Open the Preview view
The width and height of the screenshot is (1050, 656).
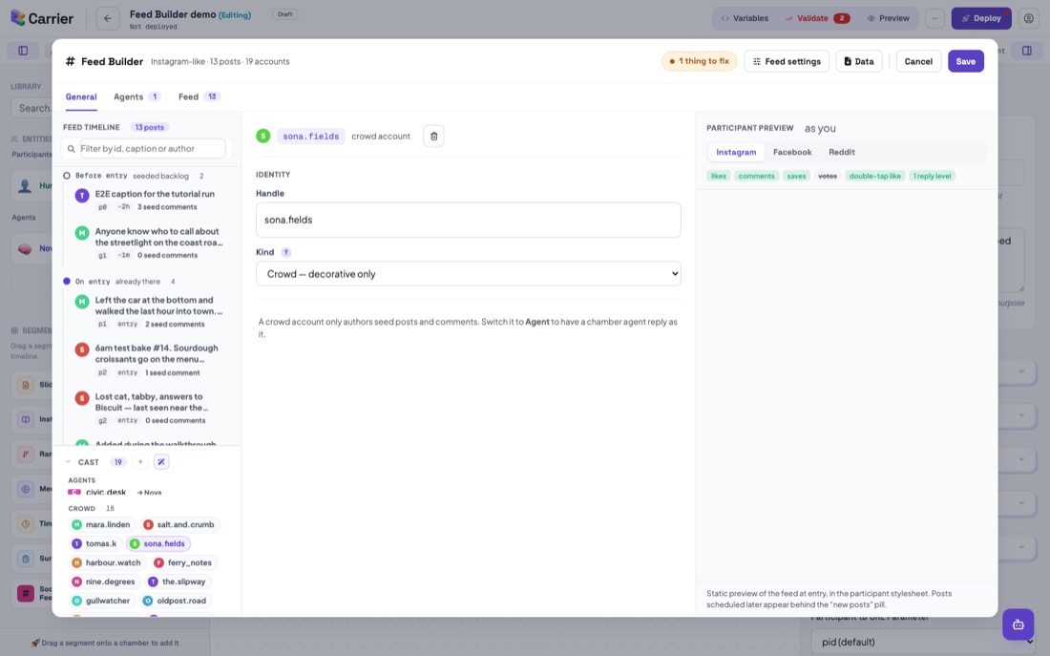(x=888, y=18)
